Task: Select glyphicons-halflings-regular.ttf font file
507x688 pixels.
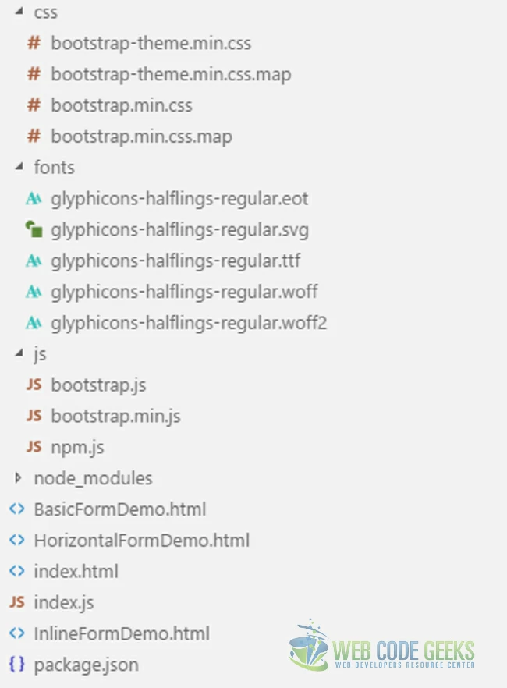Action: point(175,261)
